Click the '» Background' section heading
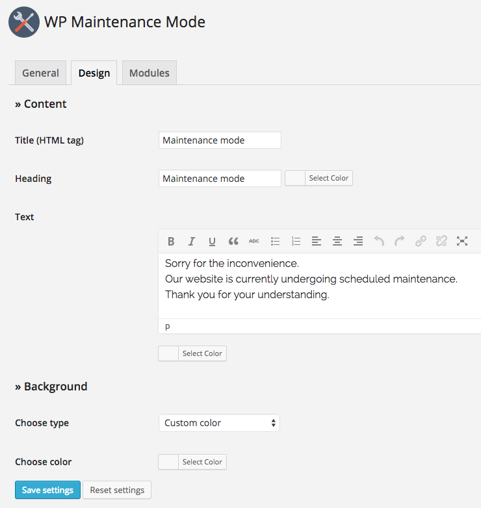This screenshot has height=508, width=481. (51, 387)
